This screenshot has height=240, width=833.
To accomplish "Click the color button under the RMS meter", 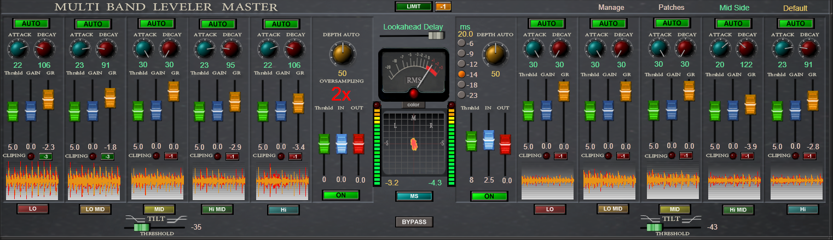I will [x=413, y=104].
